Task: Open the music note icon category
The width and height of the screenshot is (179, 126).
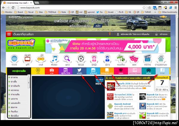Action: [x=54, y=60]
